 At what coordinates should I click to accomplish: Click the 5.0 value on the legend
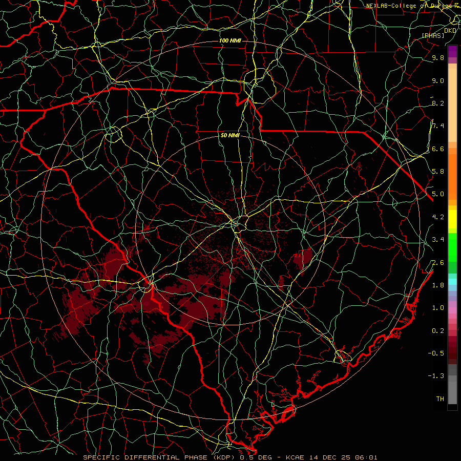(438, 194)
